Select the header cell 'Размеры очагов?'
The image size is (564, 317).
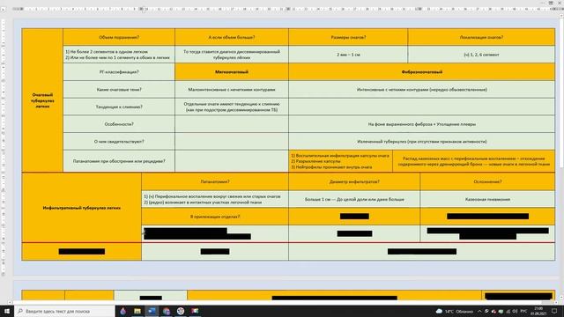[x=348, y=37]
